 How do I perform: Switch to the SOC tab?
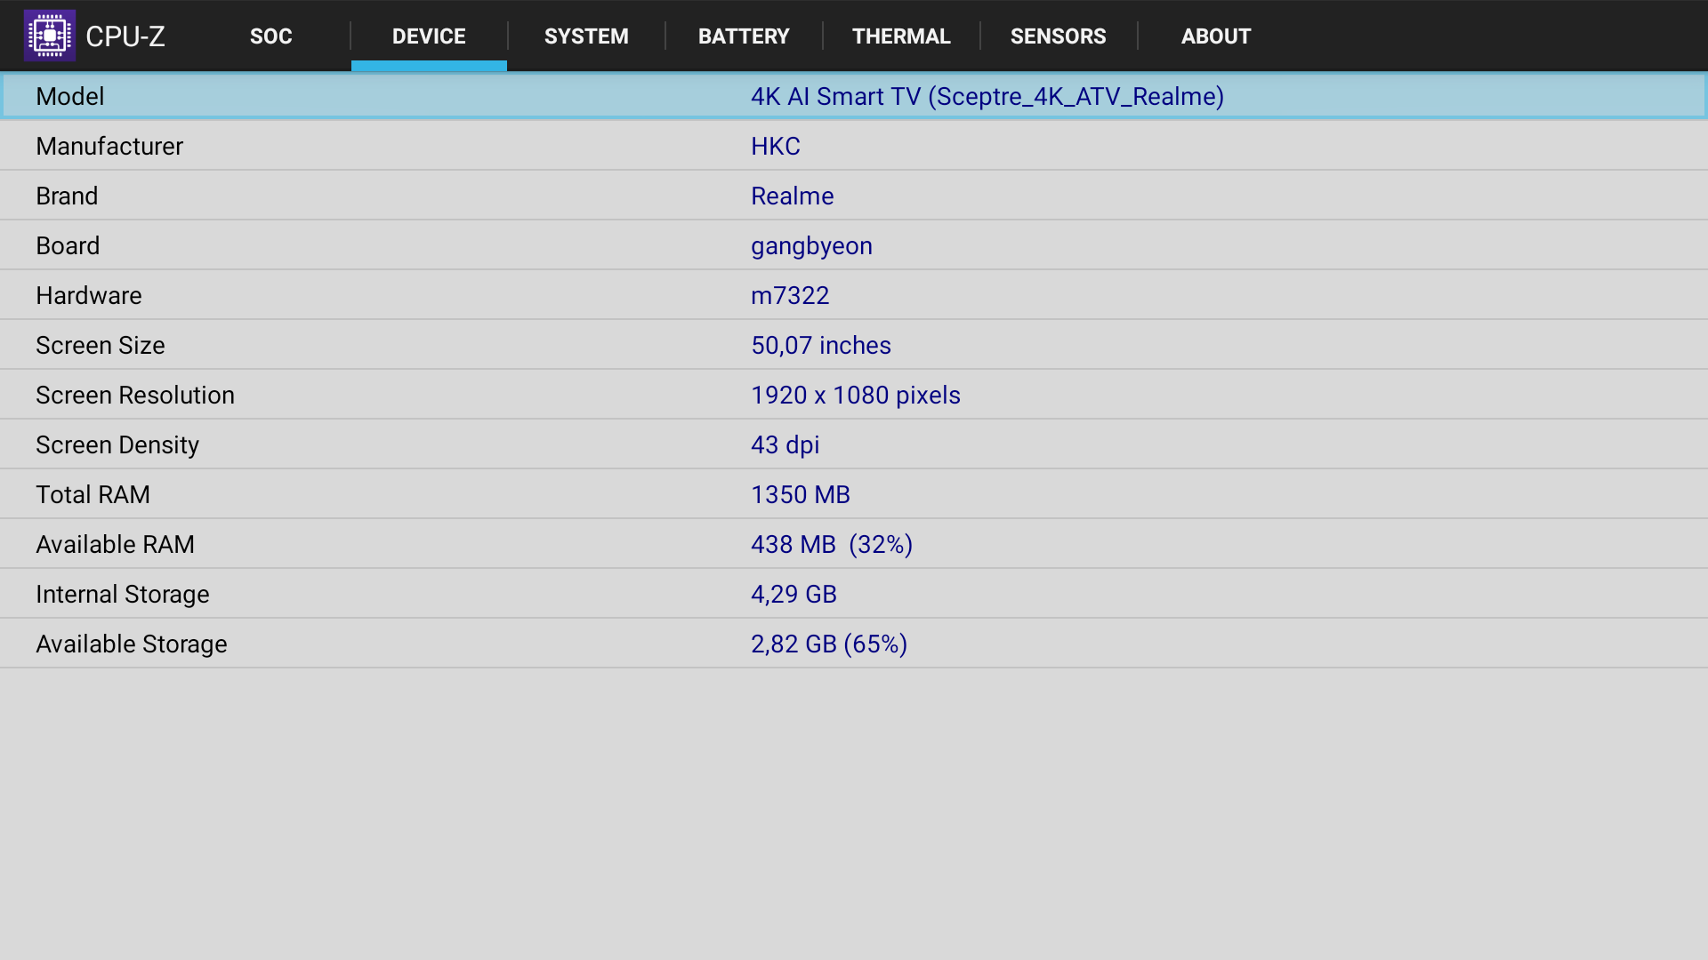270,36
